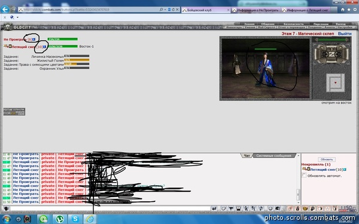Open Skype from the taskbar
Viewport: 359px width, 224px height.
click(75, 219)
